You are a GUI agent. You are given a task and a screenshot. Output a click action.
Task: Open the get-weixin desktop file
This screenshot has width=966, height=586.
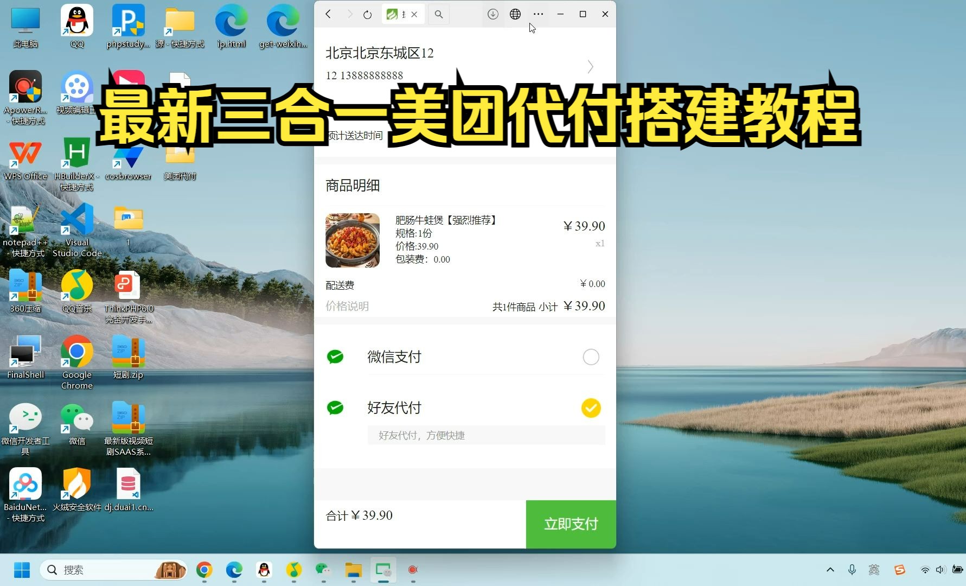(283, 27)
